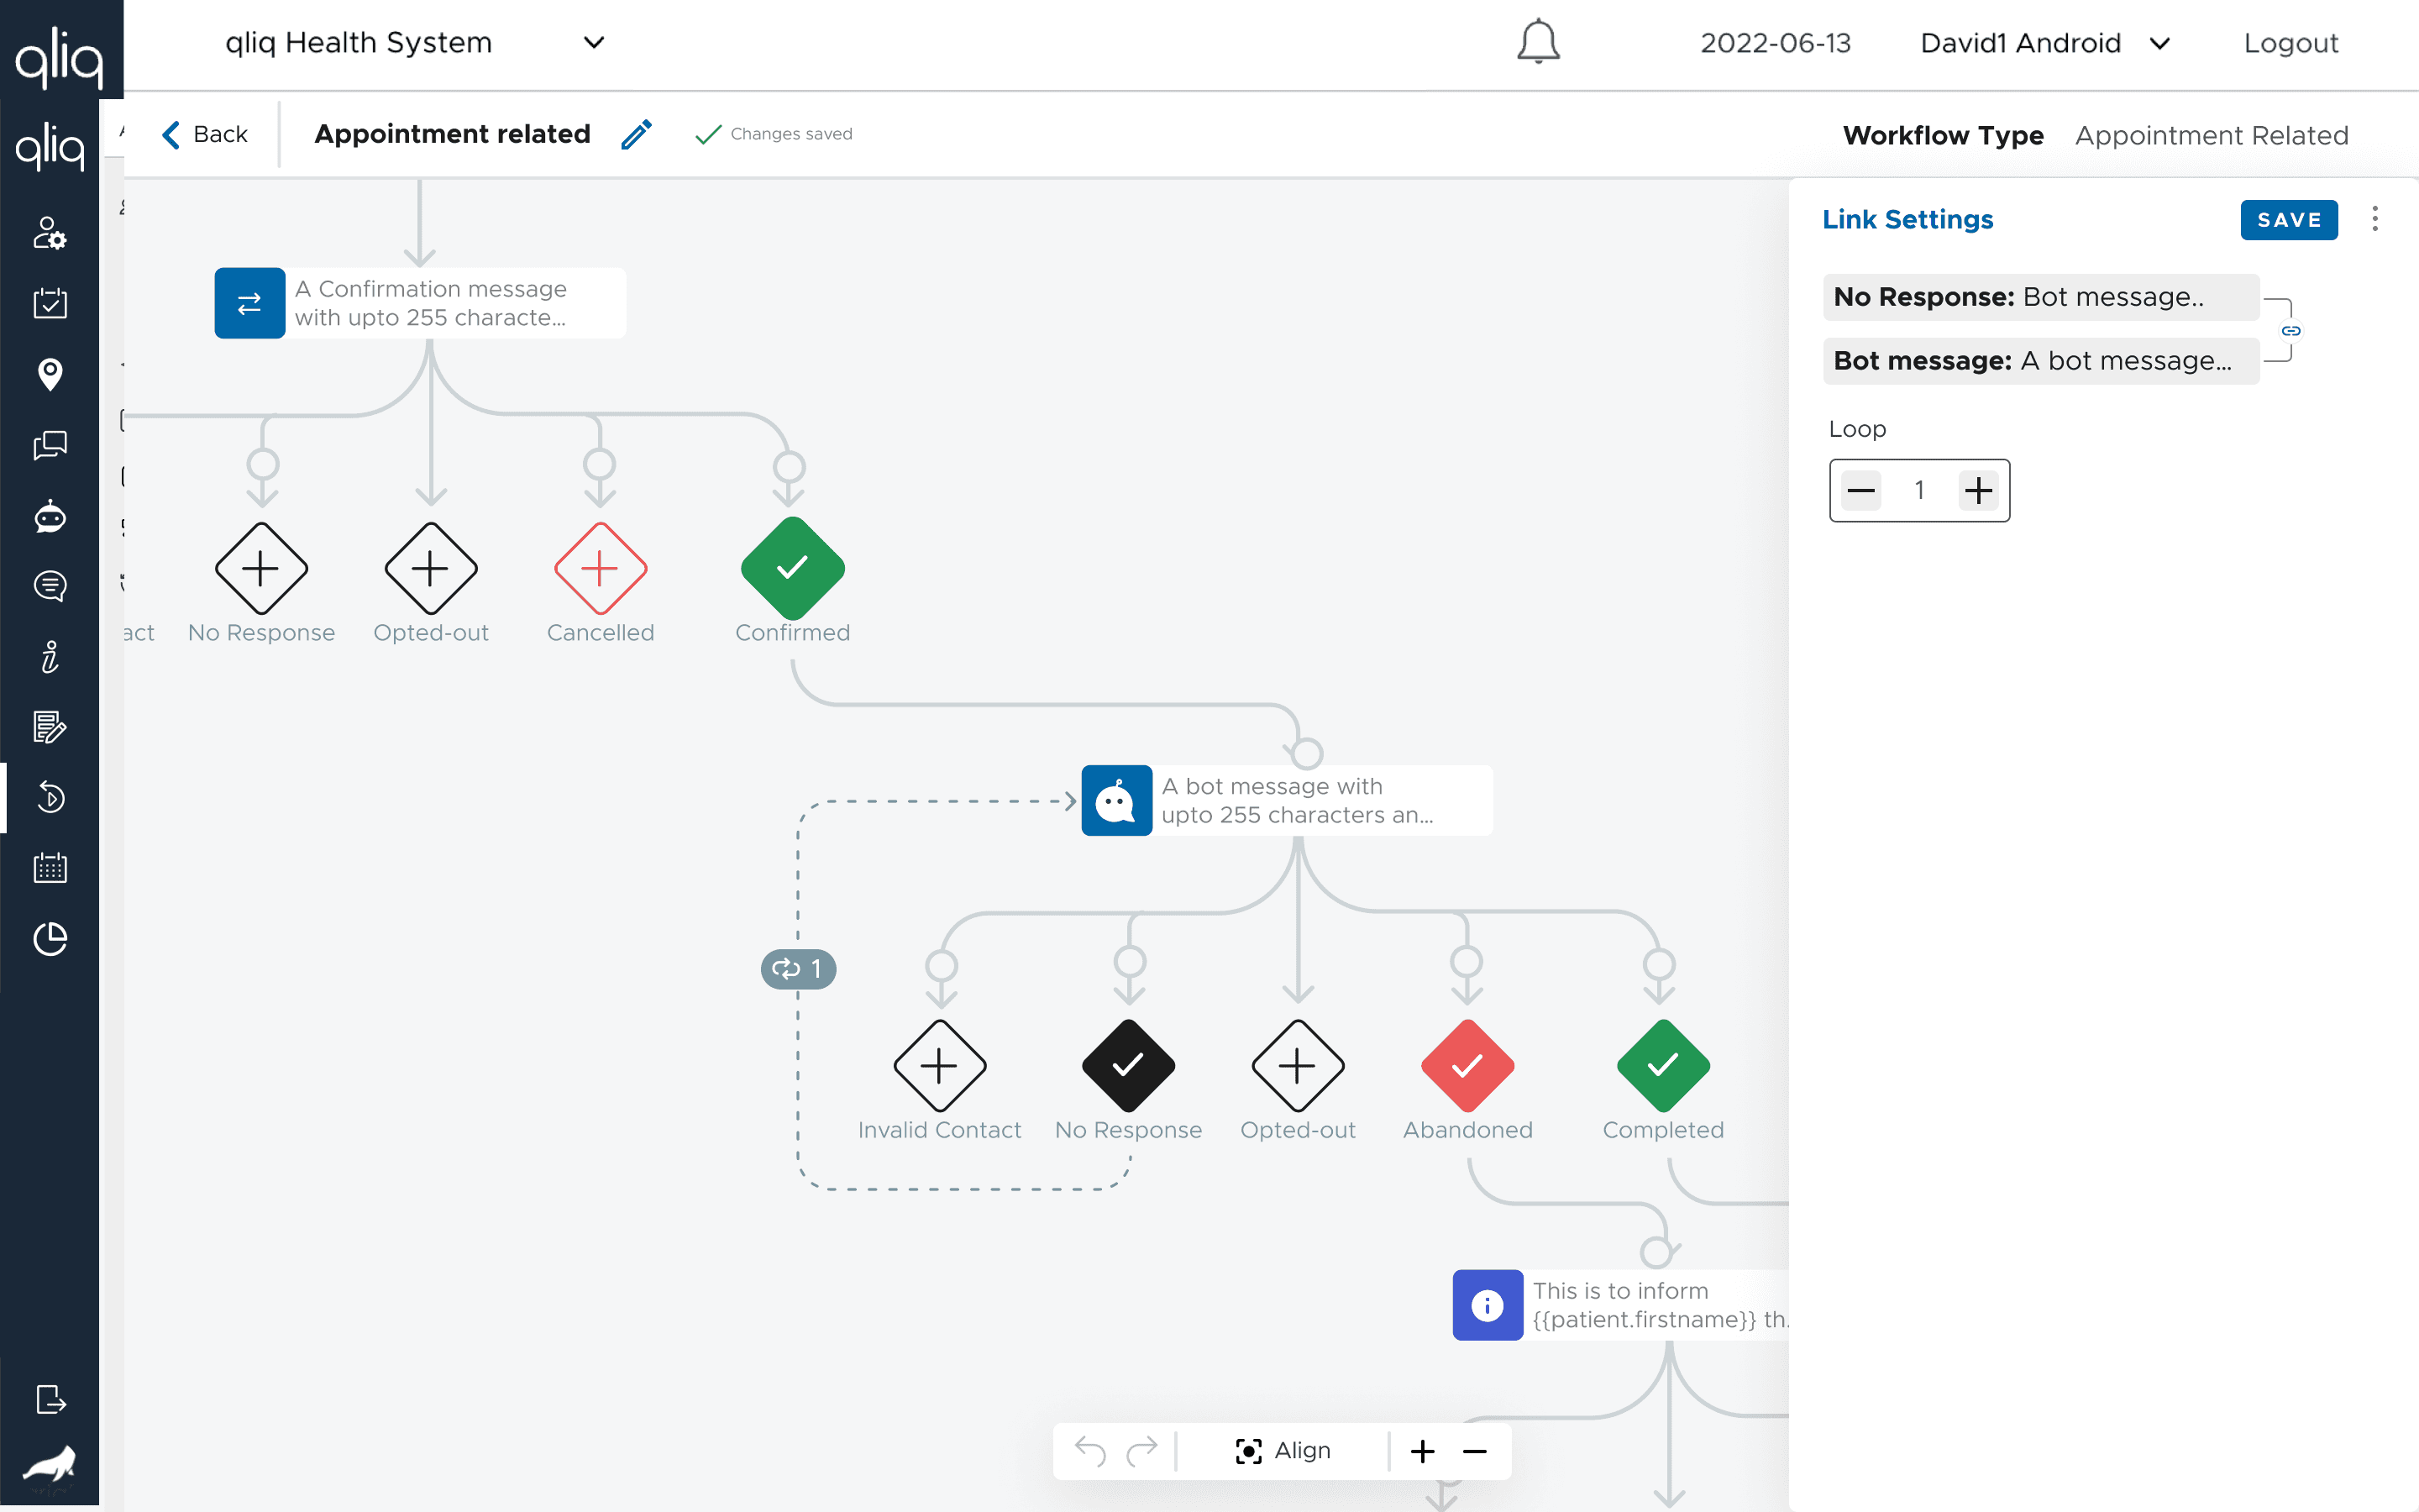2419x1512 pixels.
Task: Open the chatbot section in the sidebar
Action: [50, 517]
